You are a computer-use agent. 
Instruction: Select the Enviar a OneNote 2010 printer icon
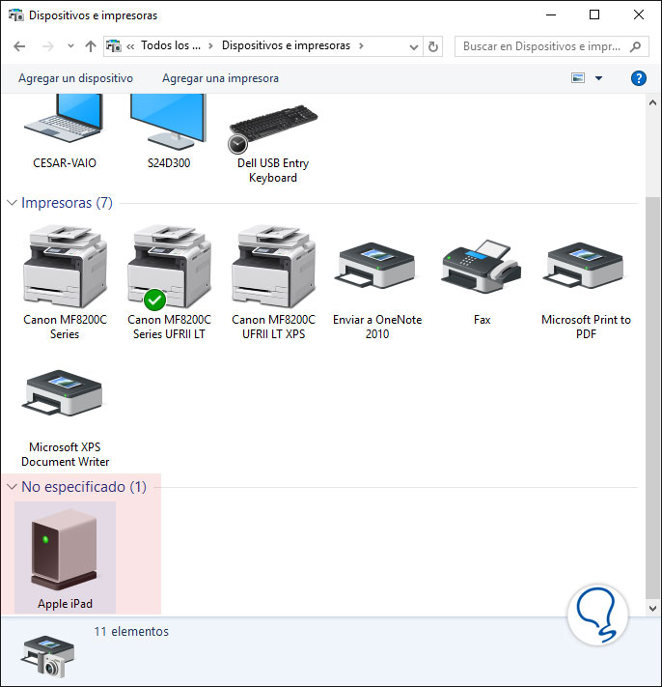(x=376, y=266)
